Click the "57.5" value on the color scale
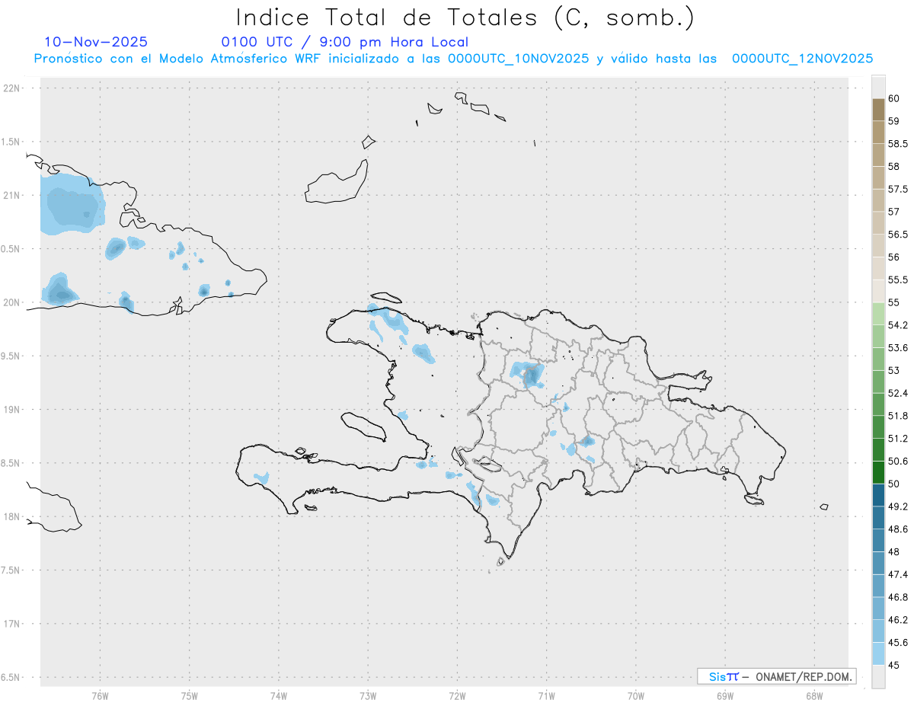The height and width of the screenshot is (706, 914). (897, 189)
